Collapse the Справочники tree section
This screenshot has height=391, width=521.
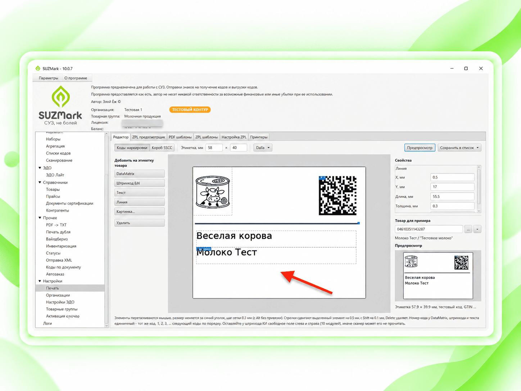(x=40, y=182)
